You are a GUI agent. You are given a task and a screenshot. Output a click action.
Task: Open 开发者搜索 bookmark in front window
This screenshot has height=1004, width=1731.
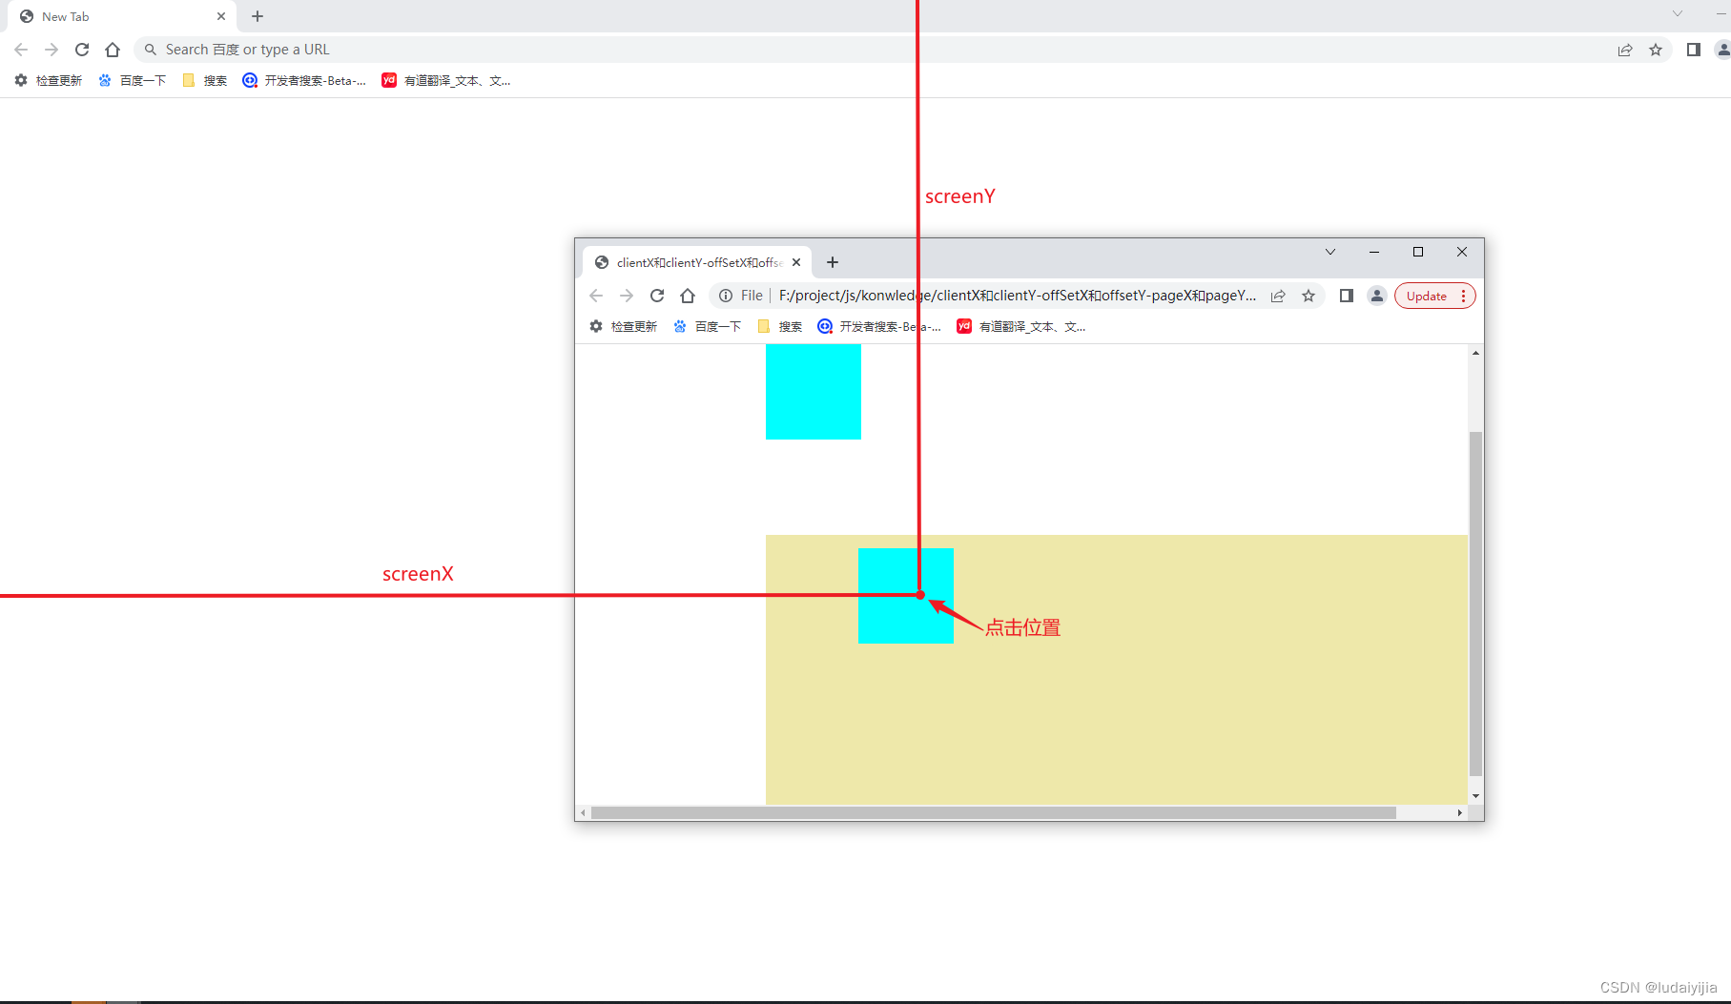click(x=879, y=327)
